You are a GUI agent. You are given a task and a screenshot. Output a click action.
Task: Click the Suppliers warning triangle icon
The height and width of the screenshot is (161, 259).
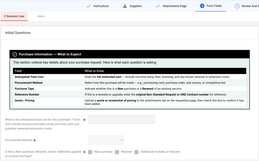125,6
